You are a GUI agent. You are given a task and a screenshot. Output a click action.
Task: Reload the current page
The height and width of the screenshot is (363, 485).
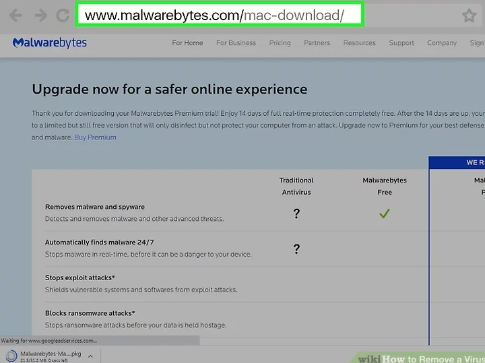(62, 15)
